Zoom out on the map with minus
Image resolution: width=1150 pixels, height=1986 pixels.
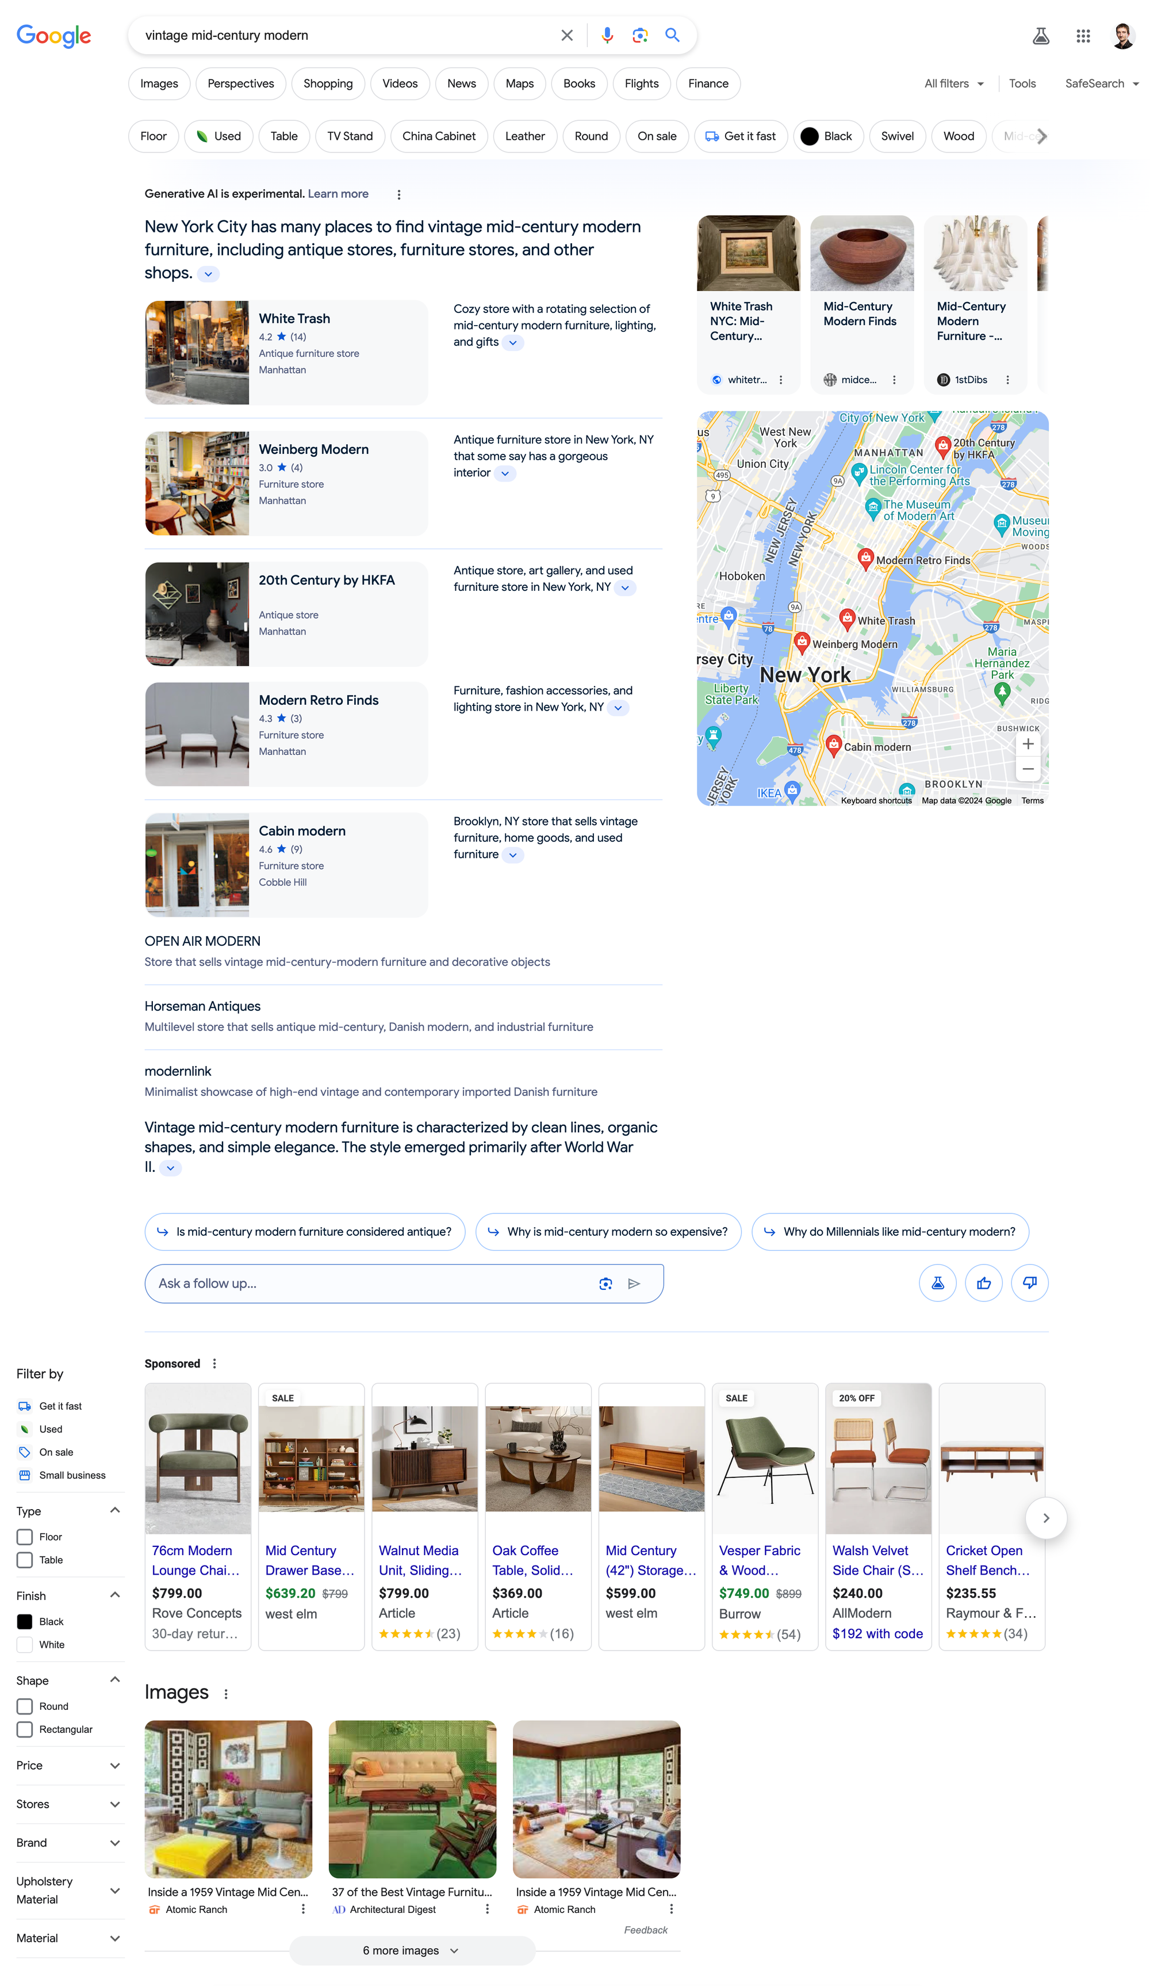[1028, 769]
